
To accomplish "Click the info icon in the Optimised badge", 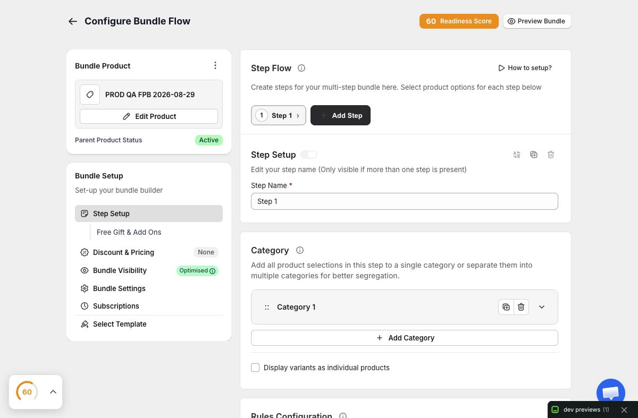I will point(213,271).
